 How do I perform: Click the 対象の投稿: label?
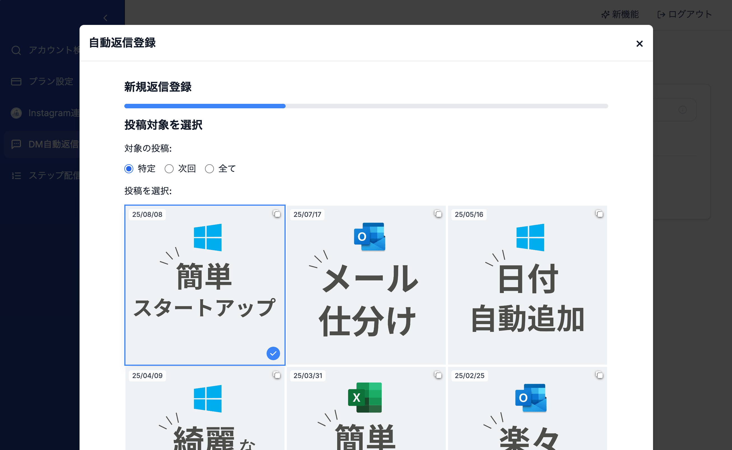148,148
